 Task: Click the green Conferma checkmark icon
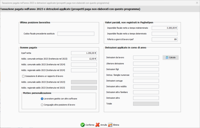pyautogui.click(x=82, y=125)
